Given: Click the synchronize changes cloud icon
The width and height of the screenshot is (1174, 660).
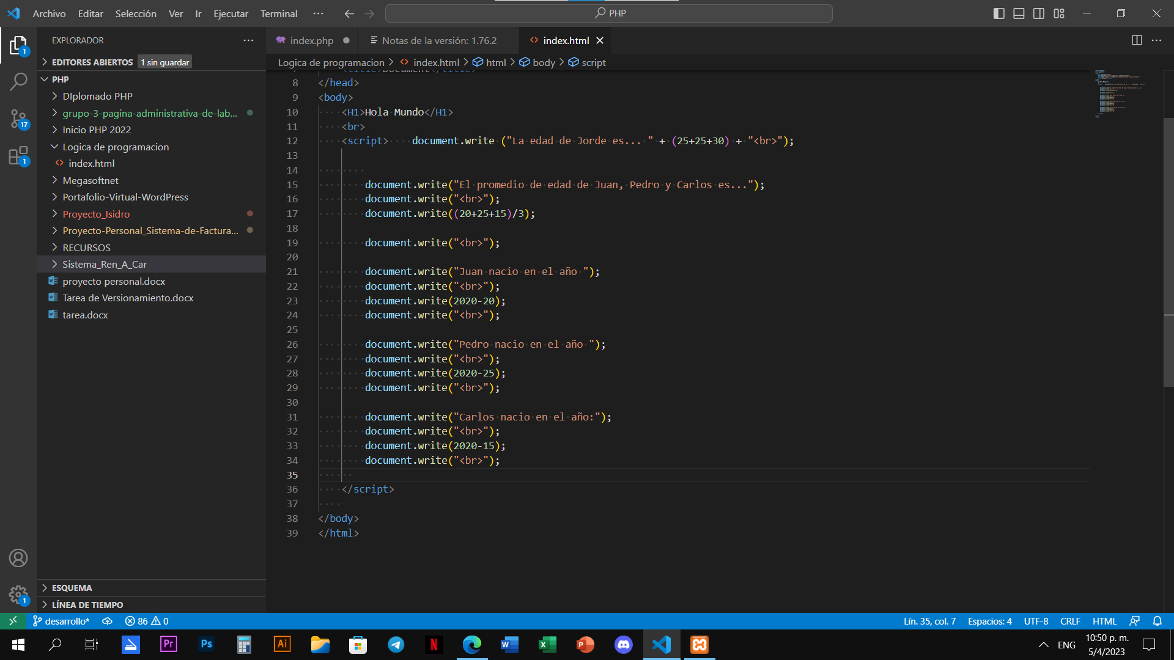Looking at the screenshot, I should click(107, 621).
